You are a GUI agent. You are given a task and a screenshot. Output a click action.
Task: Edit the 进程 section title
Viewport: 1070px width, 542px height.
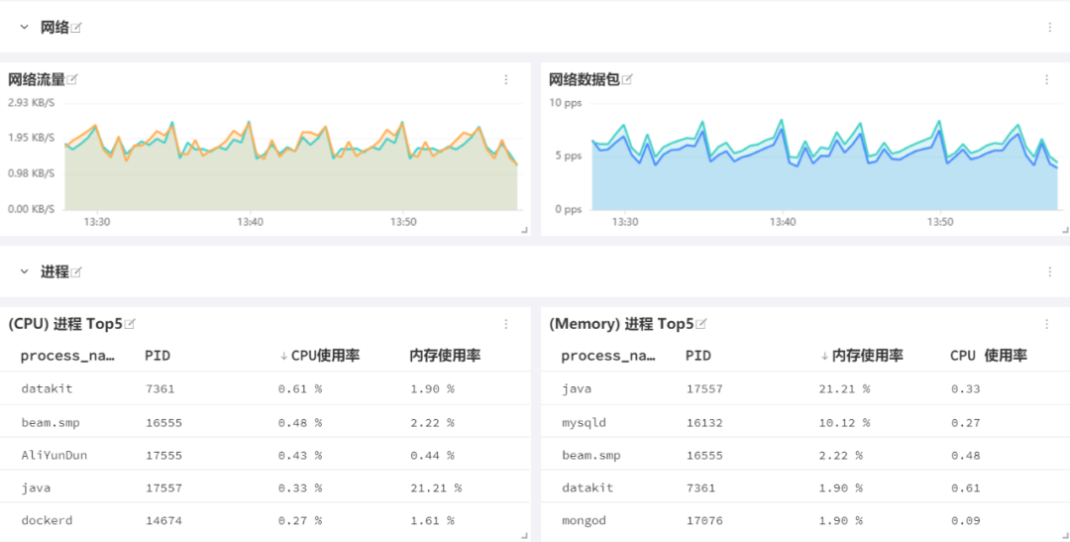tap(76, 272)
